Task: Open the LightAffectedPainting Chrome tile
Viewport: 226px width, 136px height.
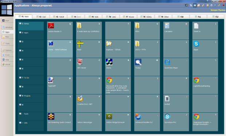Action: [x=205, y=85]
